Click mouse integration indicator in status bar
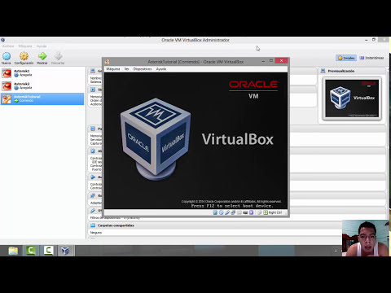The height and width of the screenshot is (293, 391). pos(259,212)
